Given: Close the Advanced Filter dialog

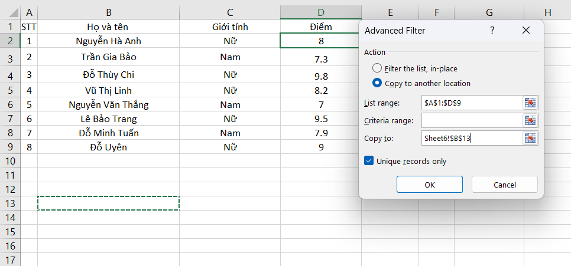Looking at the screenshot, I should coord(526,31).
